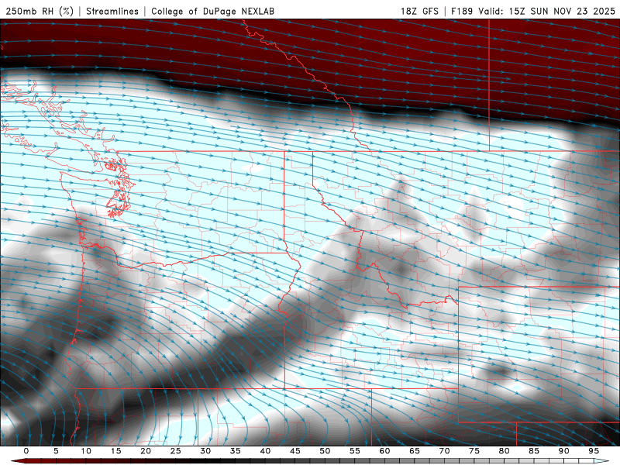Screen dimensions: 620x465
Task: Click the colorbar label "70"
Action: 444,451
